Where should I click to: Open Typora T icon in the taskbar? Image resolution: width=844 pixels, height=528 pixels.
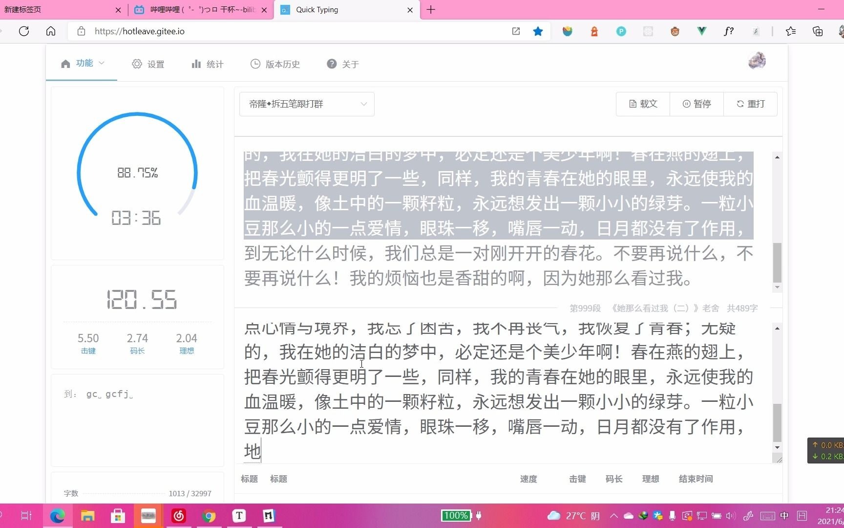pos(239,516)
